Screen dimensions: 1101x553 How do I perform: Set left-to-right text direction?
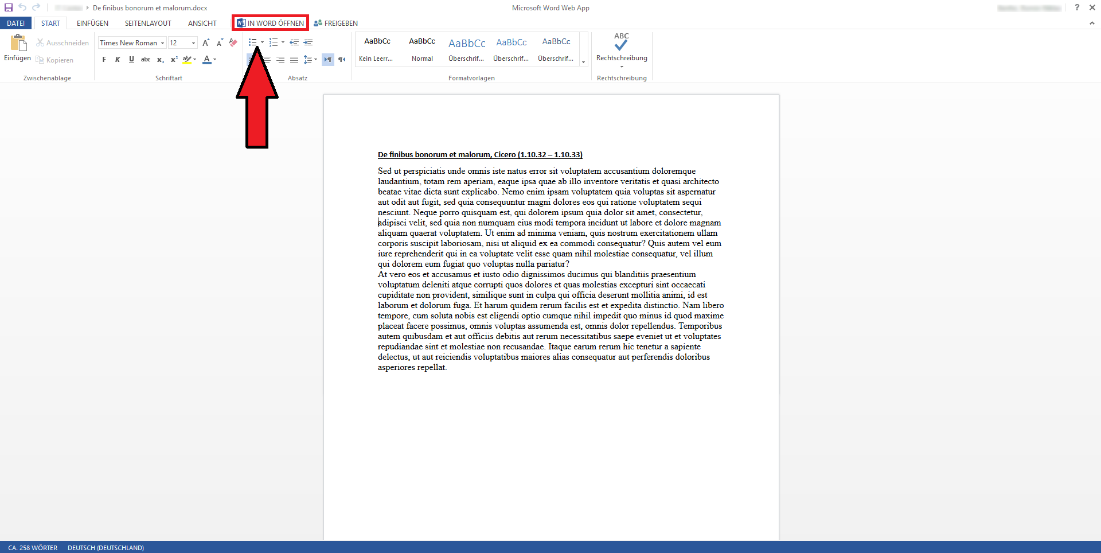[328, 60]
